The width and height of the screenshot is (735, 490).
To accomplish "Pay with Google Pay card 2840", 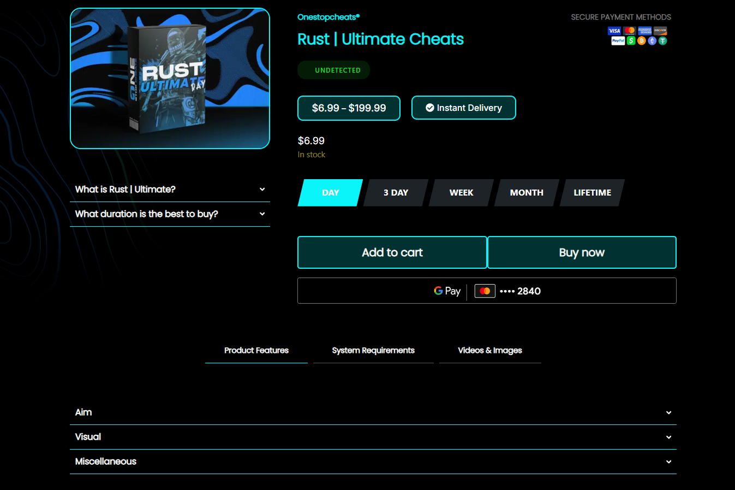I will 486,291.
